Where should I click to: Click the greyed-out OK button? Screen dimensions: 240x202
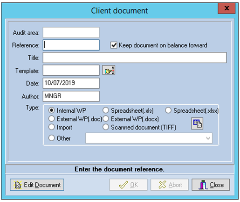(x=128, y=185)
